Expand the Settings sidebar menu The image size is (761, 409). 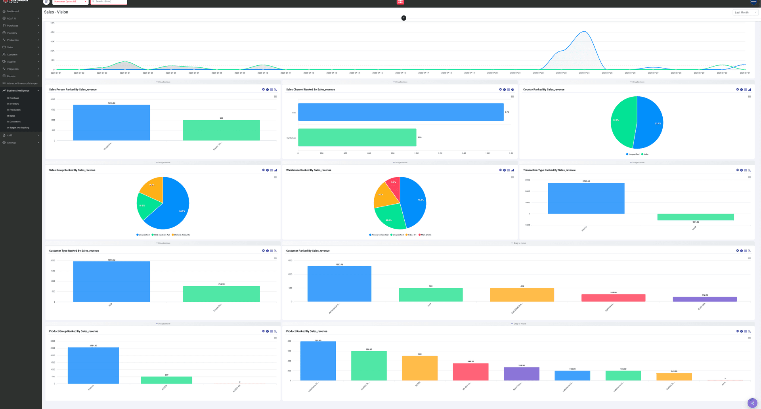[21, 143]
